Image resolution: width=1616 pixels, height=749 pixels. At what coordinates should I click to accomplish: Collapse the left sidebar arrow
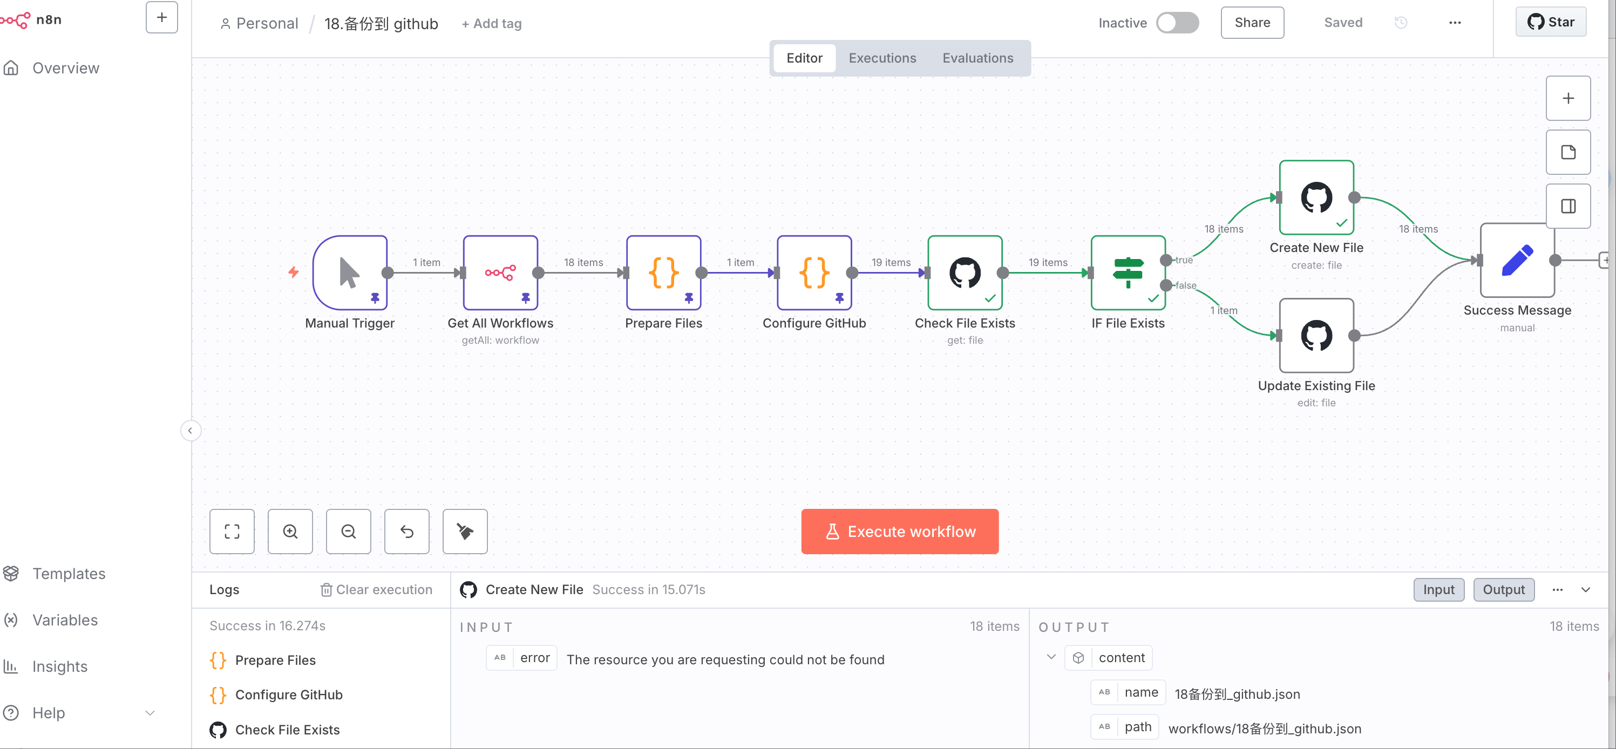(x=190, y=430)
